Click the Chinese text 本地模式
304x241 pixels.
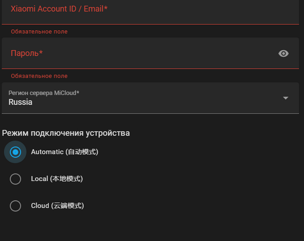(x=67, y=179)
